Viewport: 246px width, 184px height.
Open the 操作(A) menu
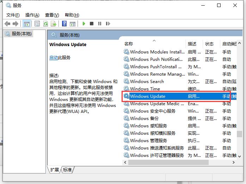tap(32, 15)
